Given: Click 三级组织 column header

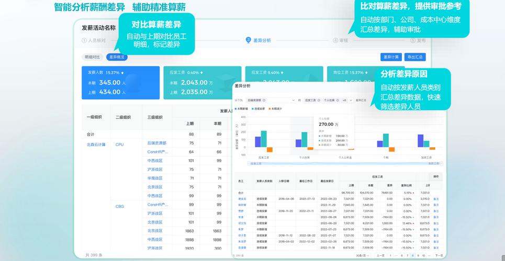Looking at the screenshot, I should click(155, 117).
